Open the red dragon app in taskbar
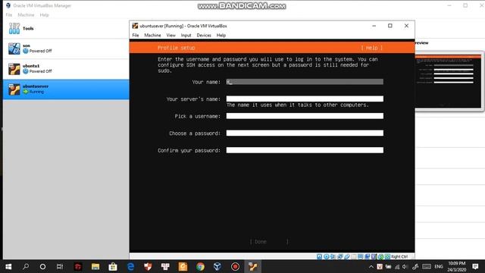The width and height of the screenshot is (485, 273). [x=78, y=266]
